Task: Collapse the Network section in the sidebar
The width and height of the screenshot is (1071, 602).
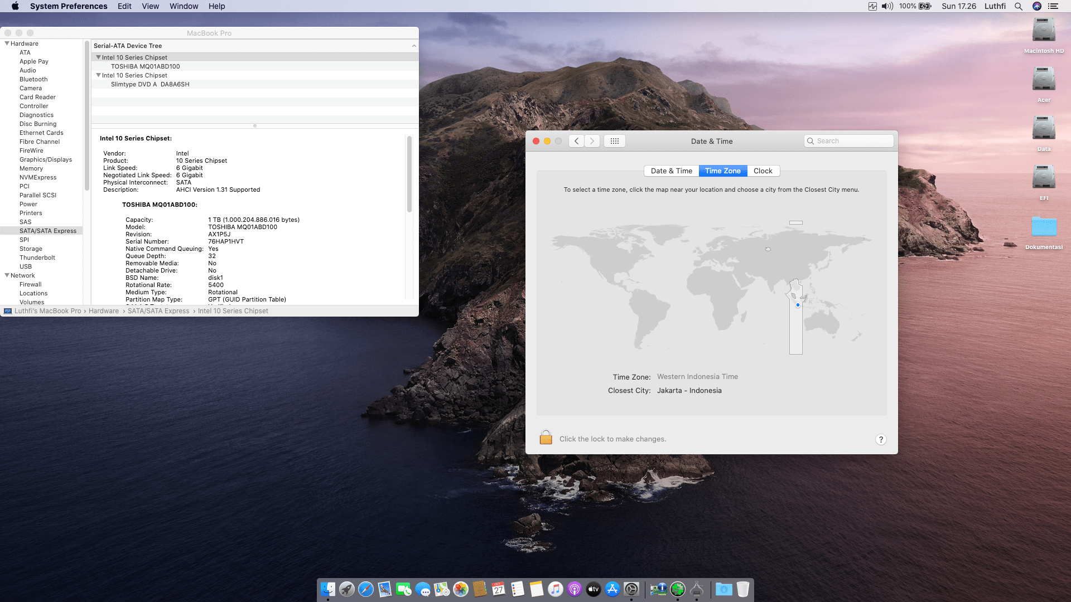Action: [x=7, y=275]
